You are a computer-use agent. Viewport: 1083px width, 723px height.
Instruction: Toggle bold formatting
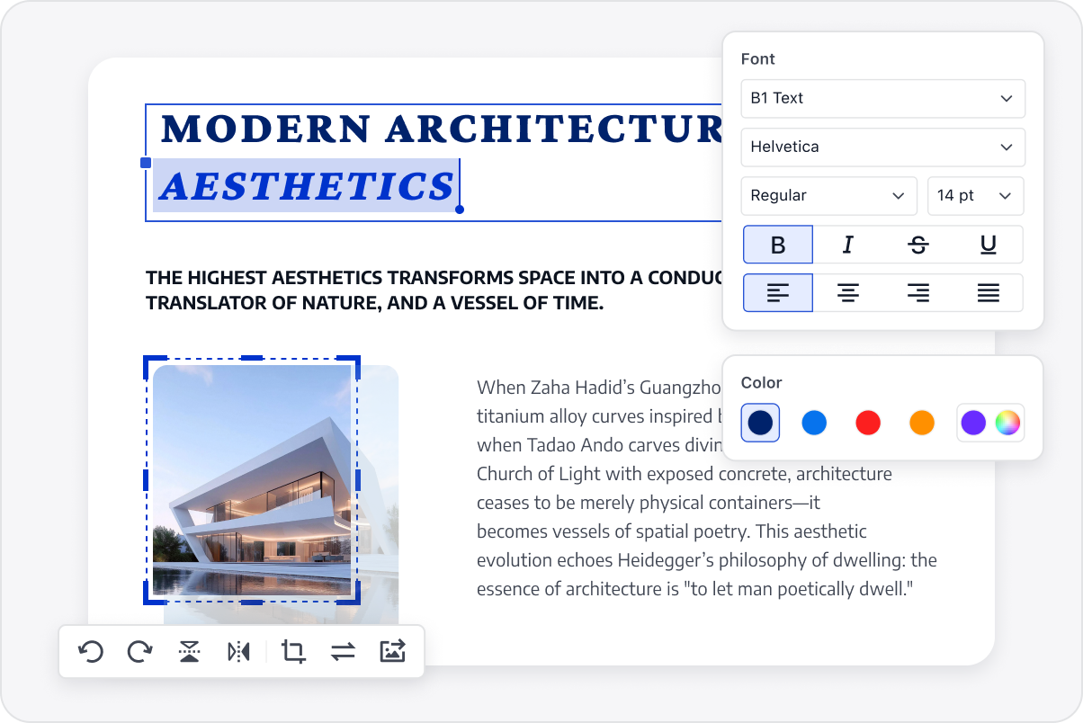[778, 245]
